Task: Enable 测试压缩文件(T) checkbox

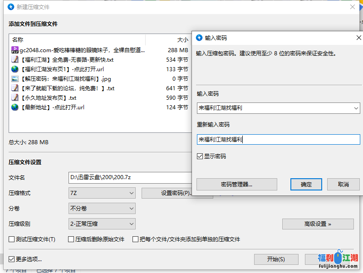Action: [x=12, y=239]
